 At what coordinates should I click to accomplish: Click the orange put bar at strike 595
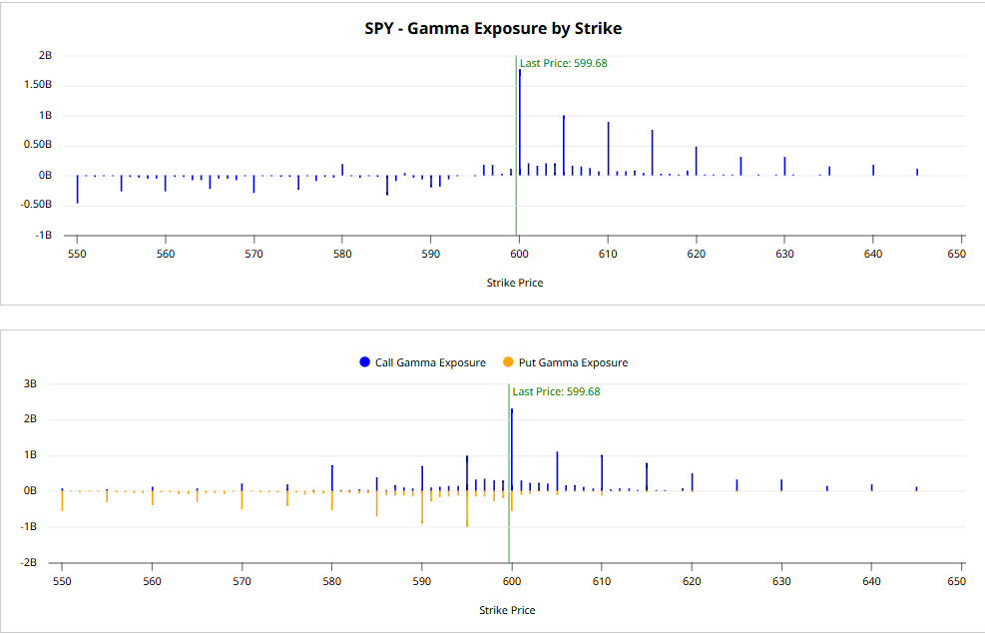coord(467,509)
